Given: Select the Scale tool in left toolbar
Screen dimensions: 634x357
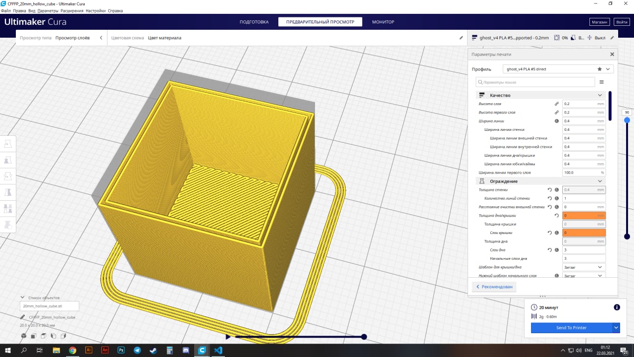Looking at the screenshot, I should pyautogui.click(x=8, y=160).
